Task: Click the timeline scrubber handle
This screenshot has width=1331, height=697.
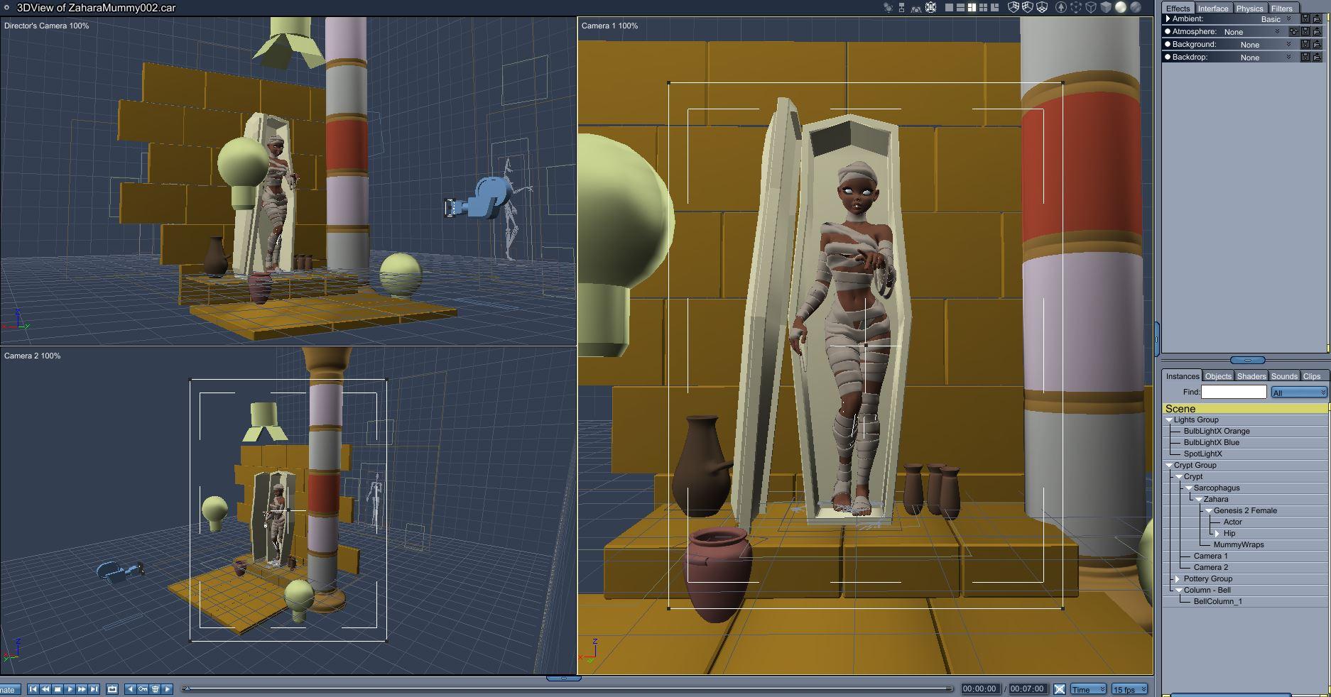Action: (186, 688)
